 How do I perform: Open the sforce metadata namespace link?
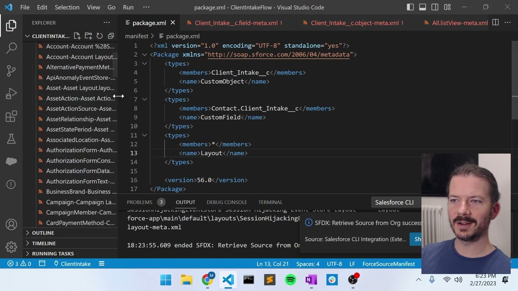point(278,55)
